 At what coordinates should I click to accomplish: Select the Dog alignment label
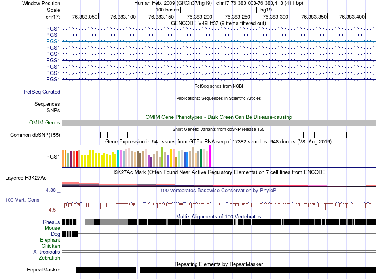pos(55,234)
